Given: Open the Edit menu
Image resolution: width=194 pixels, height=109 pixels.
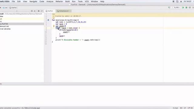Looking at the screenshot, I should [19, 2].
